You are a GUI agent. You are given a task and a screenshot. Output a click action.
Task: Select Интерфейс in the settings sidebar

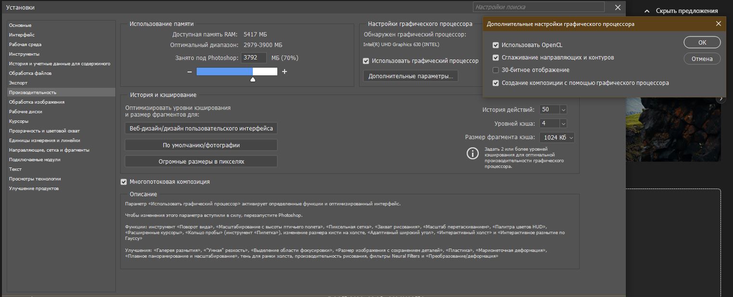pyautogui.click(x=22, y=35)
